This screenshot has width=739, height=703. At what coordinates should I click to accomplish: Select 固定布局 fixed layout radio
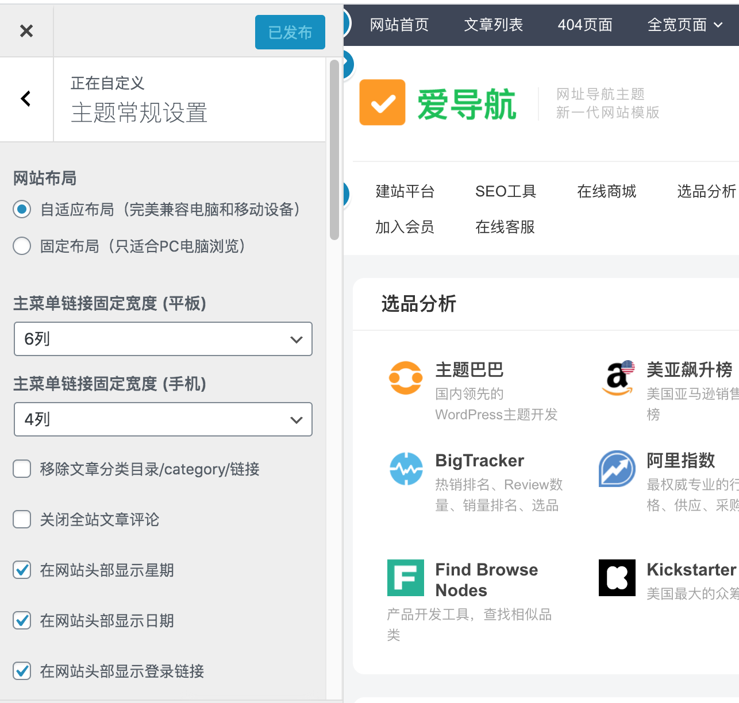point(22,246)
